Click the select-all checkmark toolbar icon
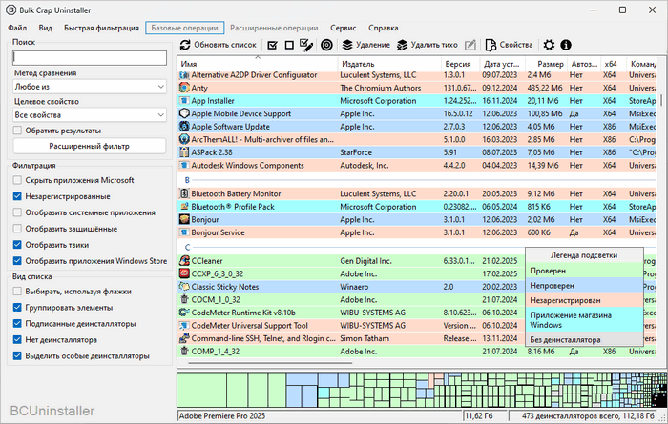668x424 pixels. pyautogui.click(x=273, y=45)
